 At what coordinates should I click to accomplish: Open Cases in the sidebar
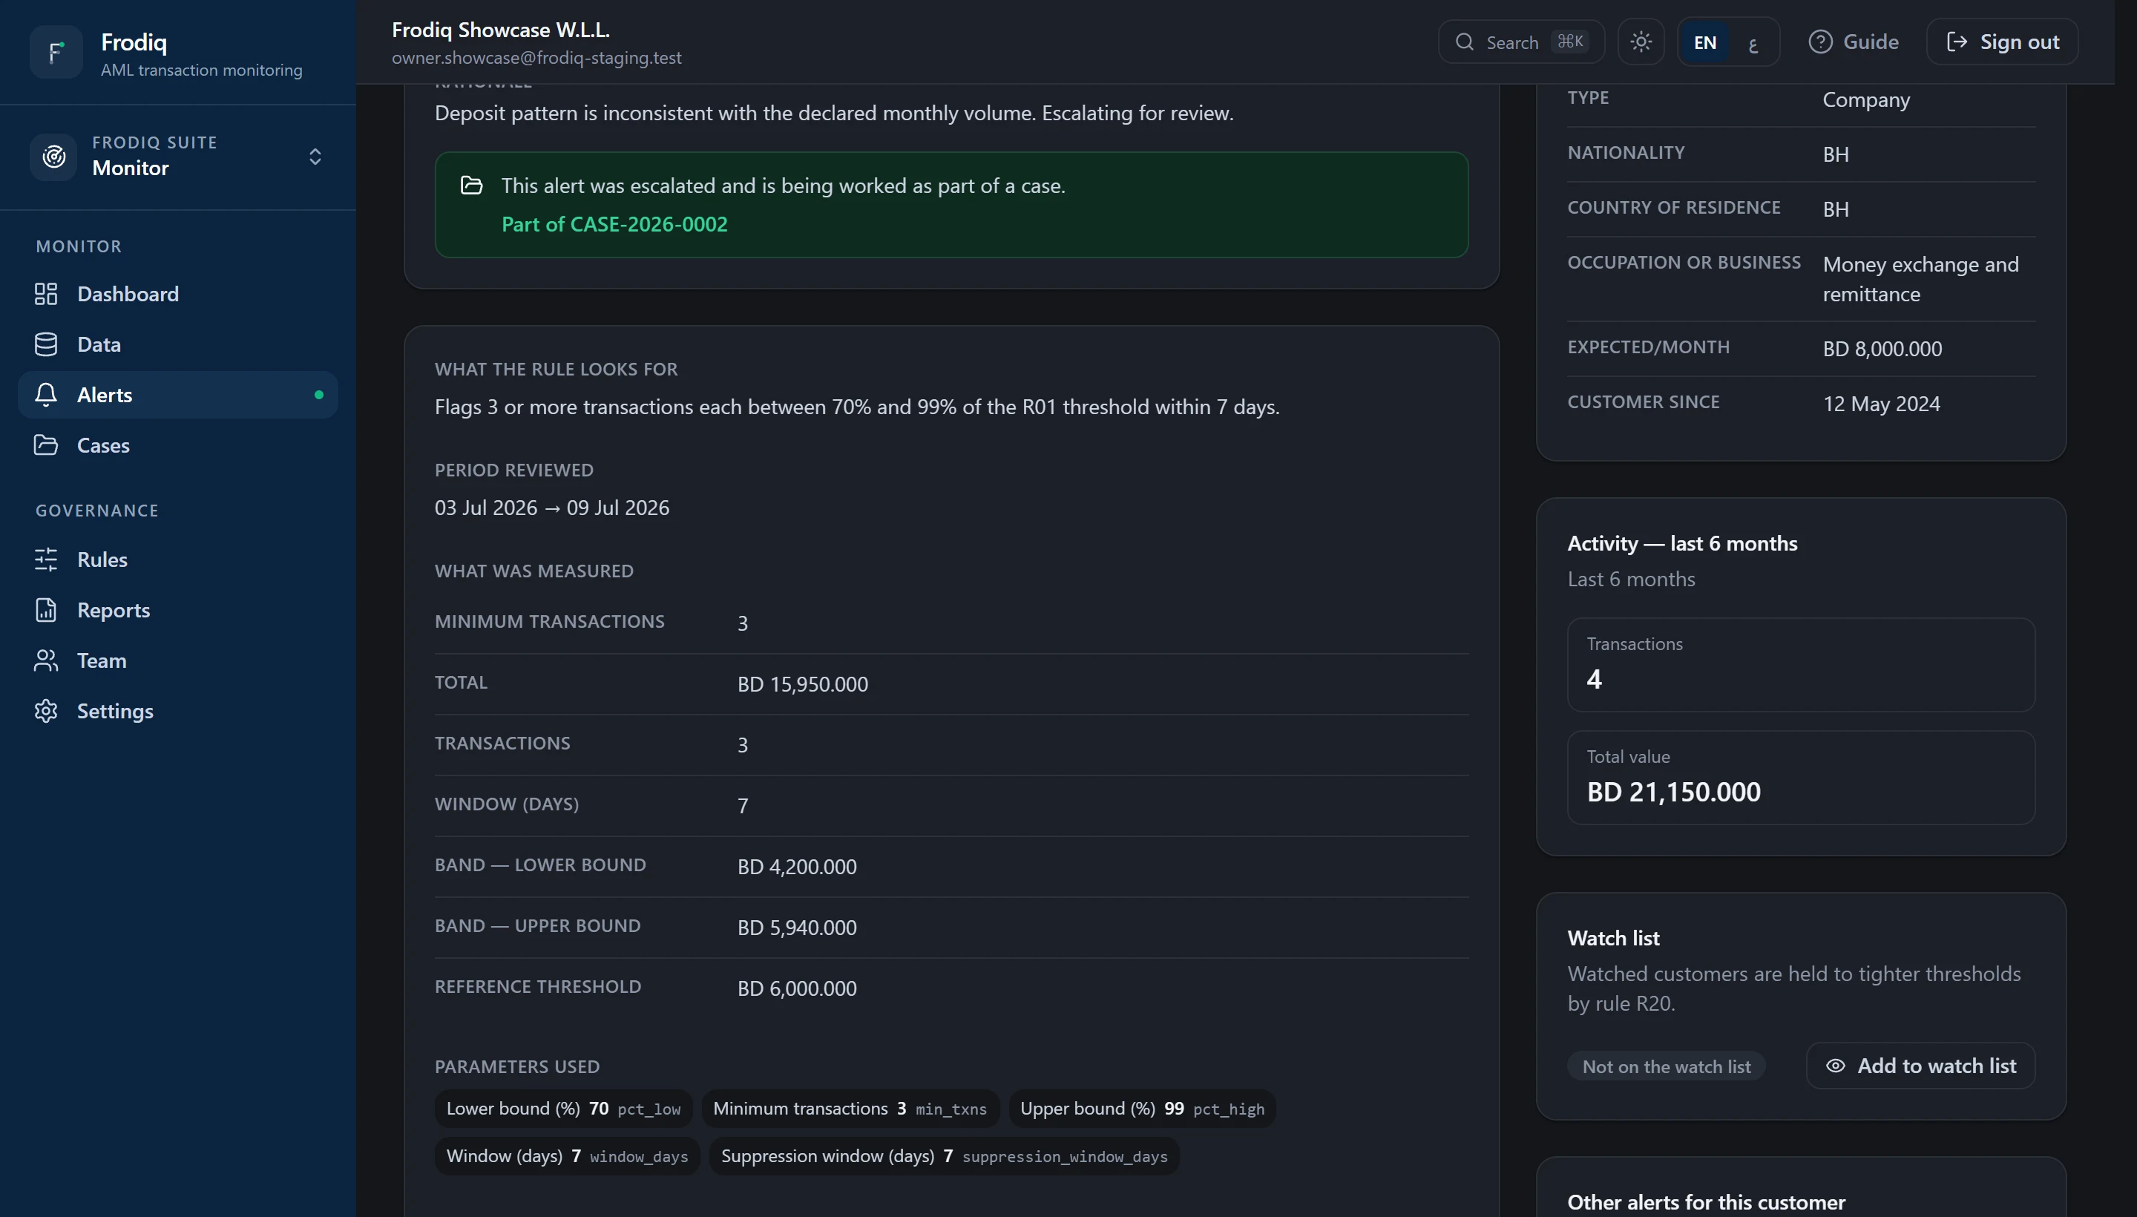(x=178, y=445)
